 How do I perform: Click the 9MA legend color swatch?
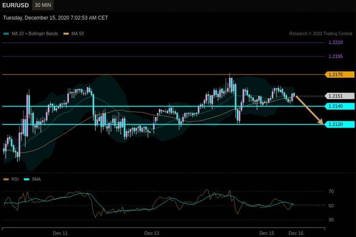point(26,180)
